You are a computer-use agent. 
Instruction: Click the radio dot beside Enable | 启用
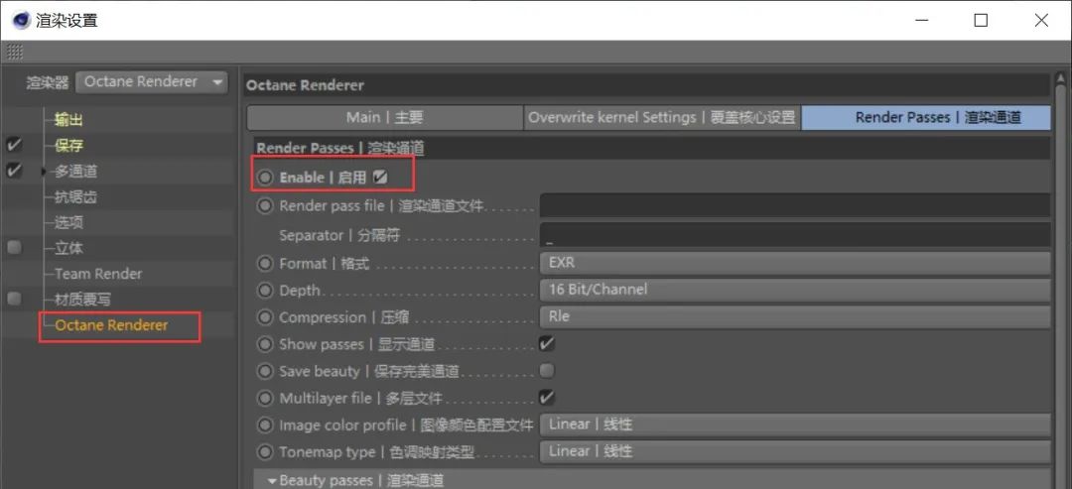265,178
